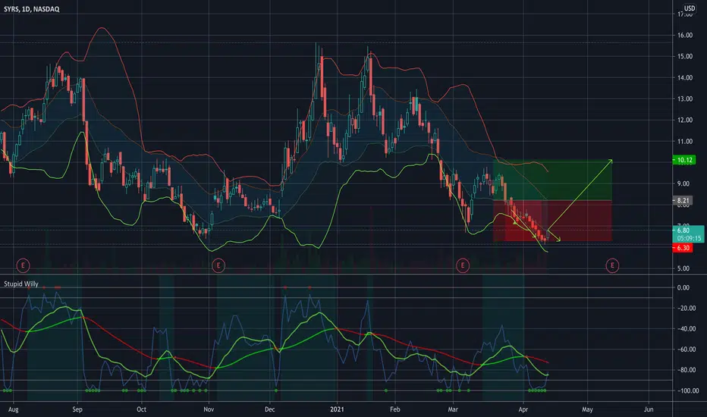Click the Oct label on the time axis
Viewport: 707px width, 417px height.
[x=142, y=409]
